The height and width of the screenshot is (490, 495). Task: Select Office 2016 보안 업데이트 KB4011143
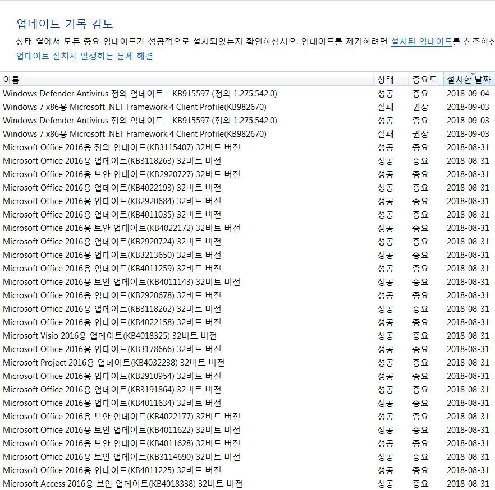(247, 282)
